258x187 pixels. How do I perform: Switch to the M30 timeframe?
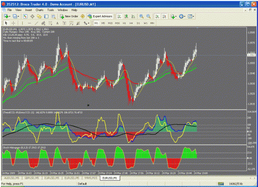pyautogui.click(x=117, y=23)
